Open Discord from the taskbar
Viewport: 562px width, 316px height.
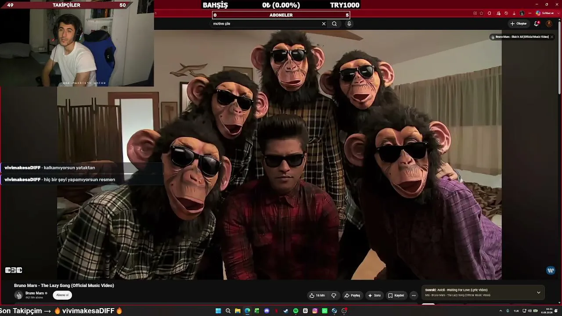[267, 311]
